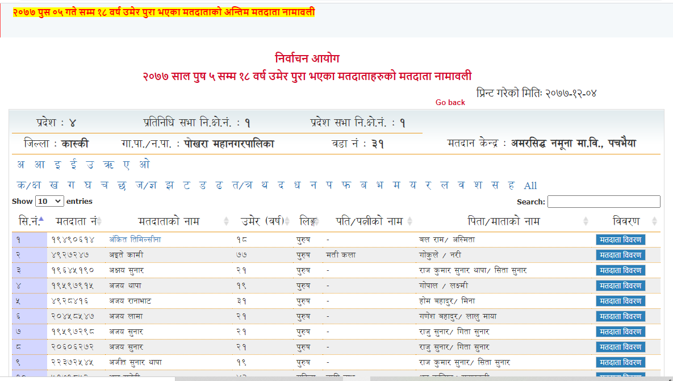Open the Show entries dropdown
Screen dimensions: 673x381
pyautogui.click(x=49, y=201)
